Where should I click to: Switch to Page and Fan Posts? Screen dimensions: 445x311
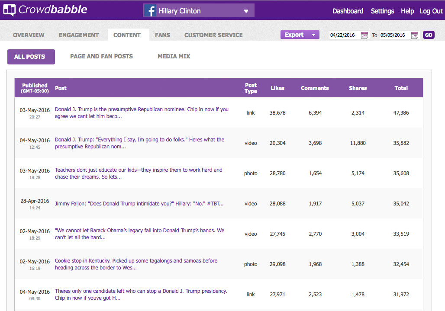click(x=101, y=56)
